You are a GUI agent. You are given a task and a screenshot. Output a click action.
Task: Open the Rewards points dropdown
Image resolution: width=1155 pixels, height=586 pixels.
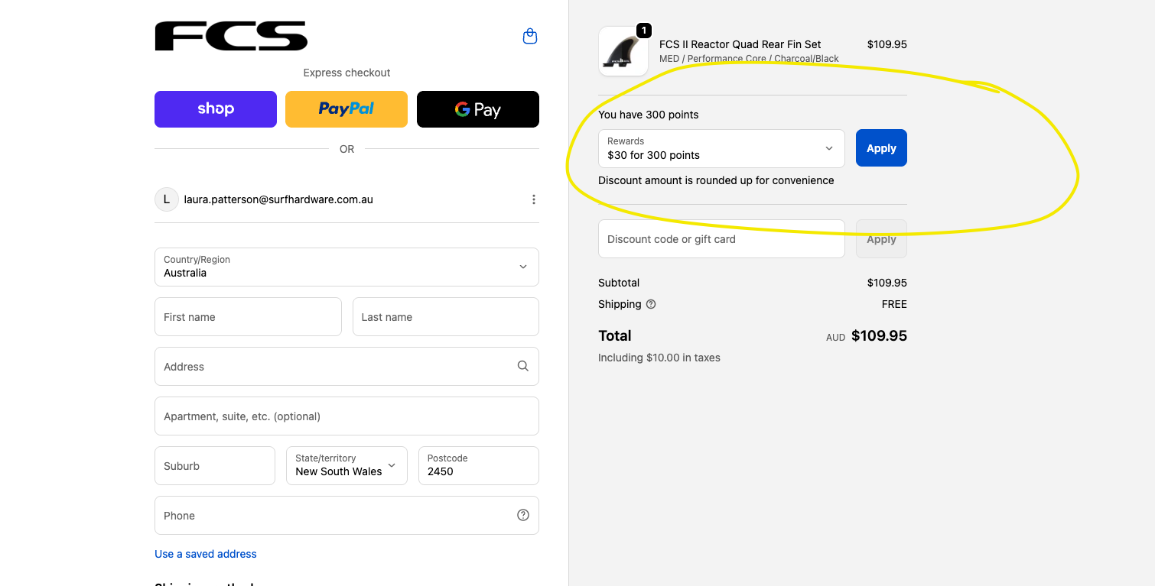[x=721, y=148]
